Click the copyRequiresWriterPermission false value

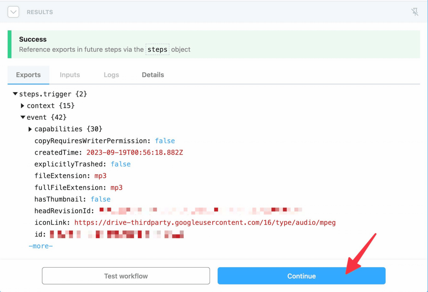165,141
